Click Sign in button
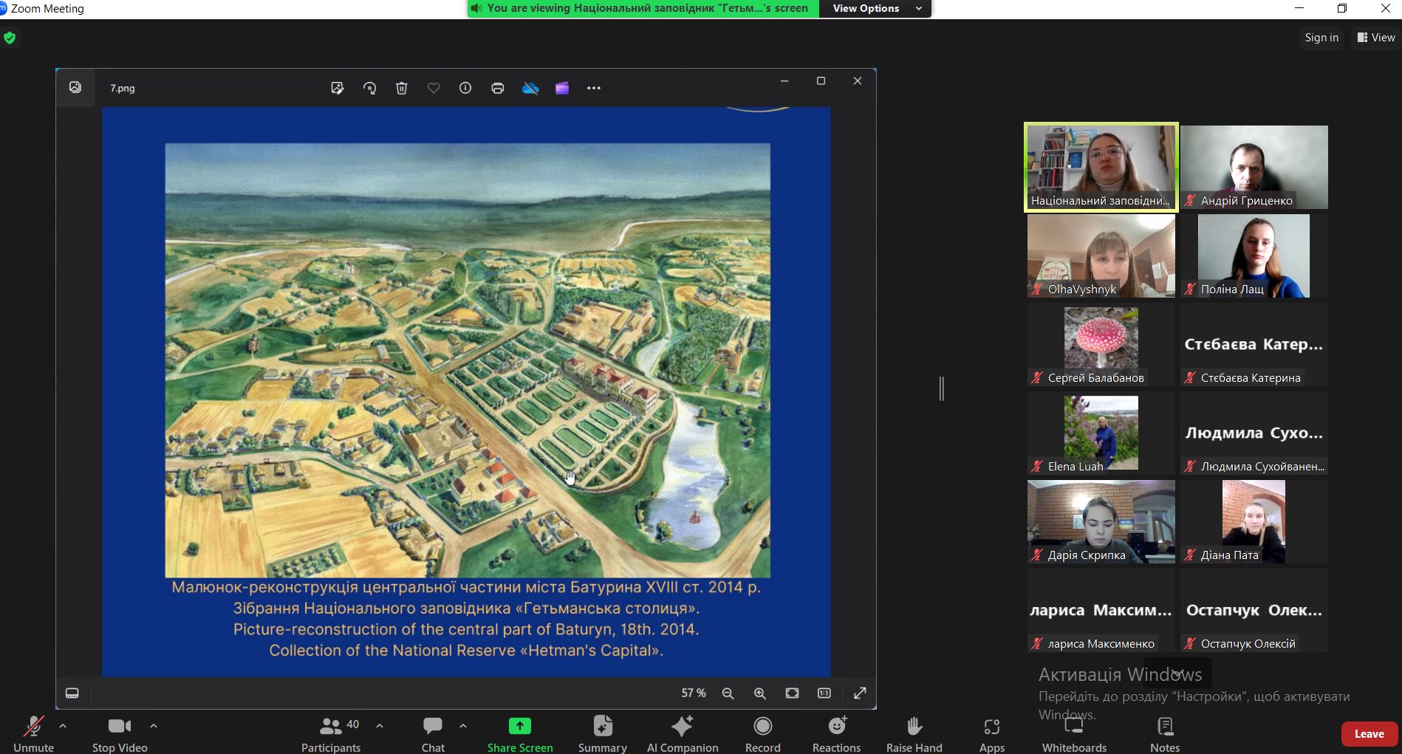Screen dimensions: 1402x754 coord(1321,38)
